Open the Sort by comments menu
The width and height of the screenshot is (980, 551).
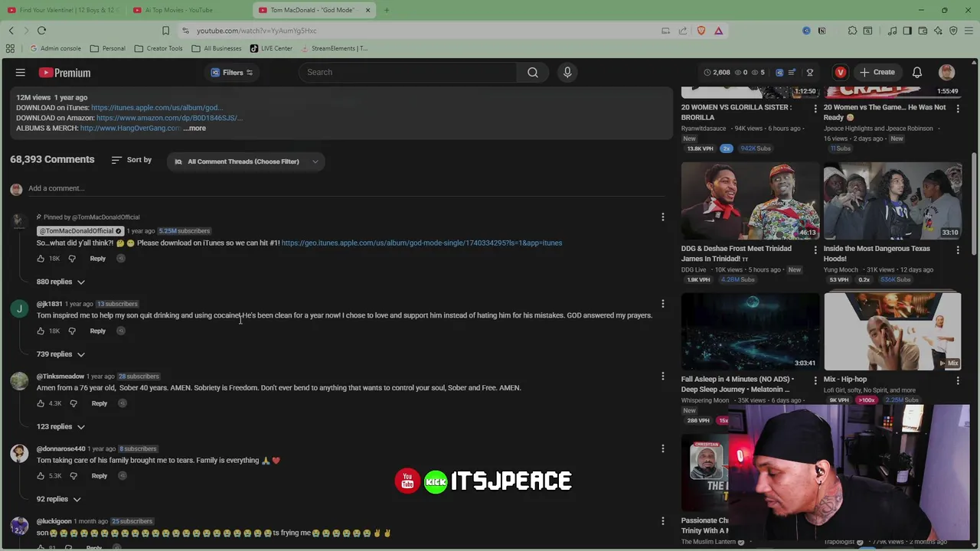coord(131,160)
